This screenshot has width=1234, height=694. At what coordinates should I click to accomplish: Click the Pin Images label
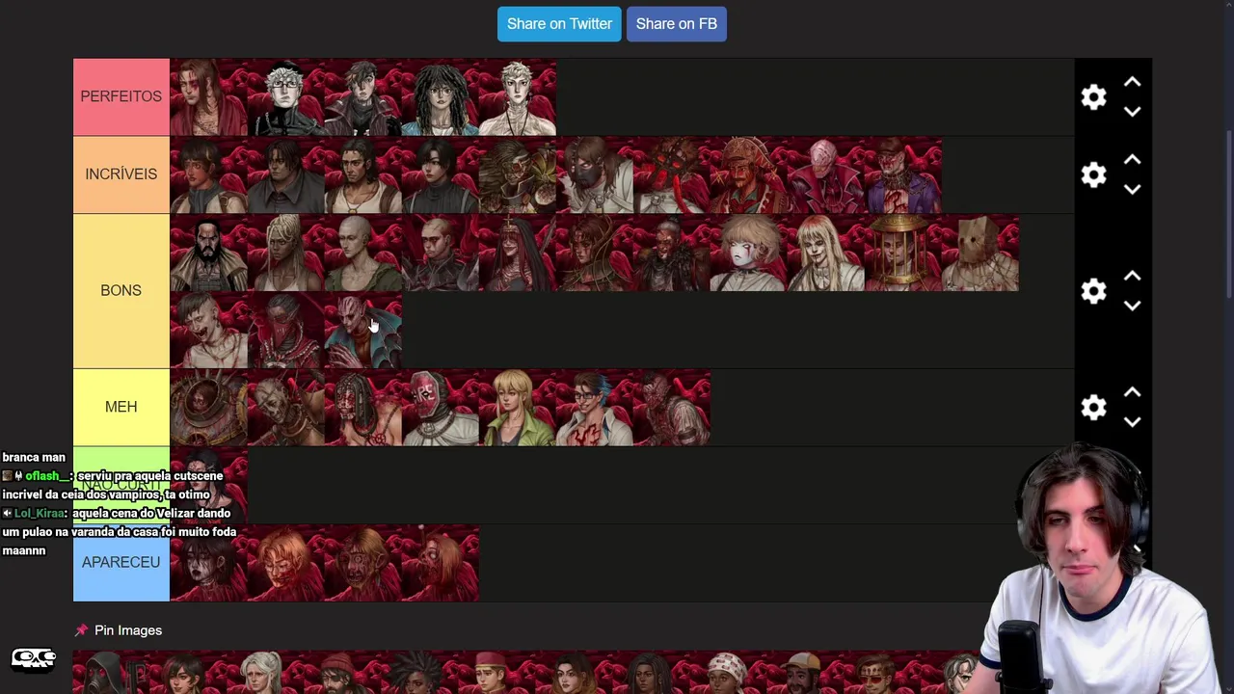click(x=128, y=630)
